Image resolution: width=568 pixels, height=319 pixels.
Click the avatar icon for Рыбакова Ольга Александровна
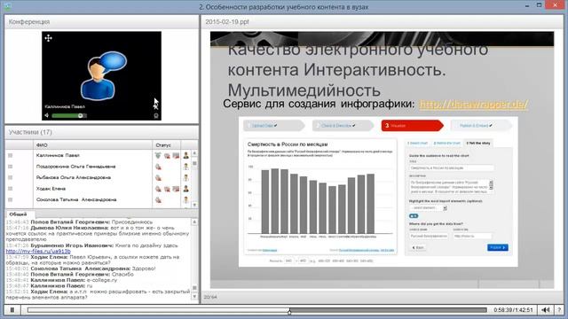click(185, 178)
